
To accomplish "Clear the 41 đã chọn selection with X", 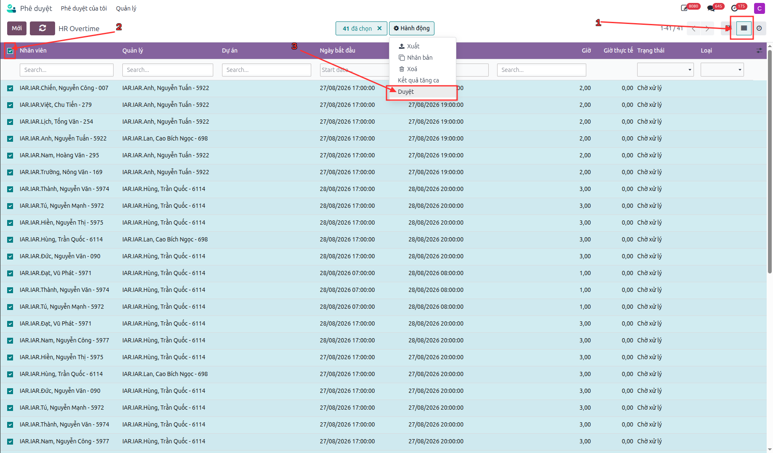I will pos(379,28).
